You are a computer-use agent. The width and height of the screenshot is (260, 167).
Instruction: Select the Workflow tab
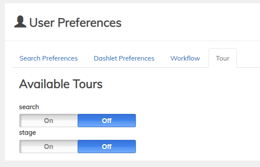pos(185,58)
